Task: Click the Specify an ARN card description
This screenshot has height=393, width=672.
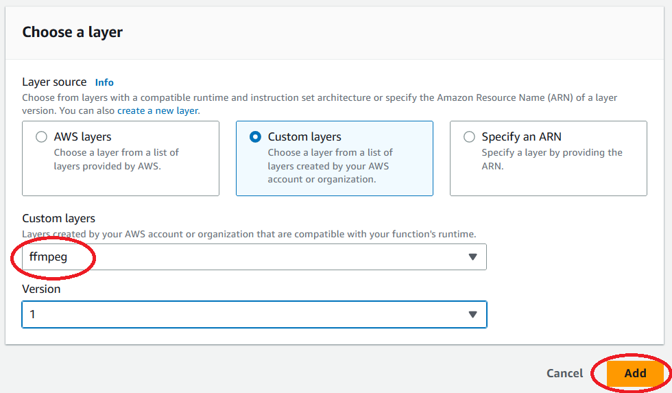Action: pos(552,159)
